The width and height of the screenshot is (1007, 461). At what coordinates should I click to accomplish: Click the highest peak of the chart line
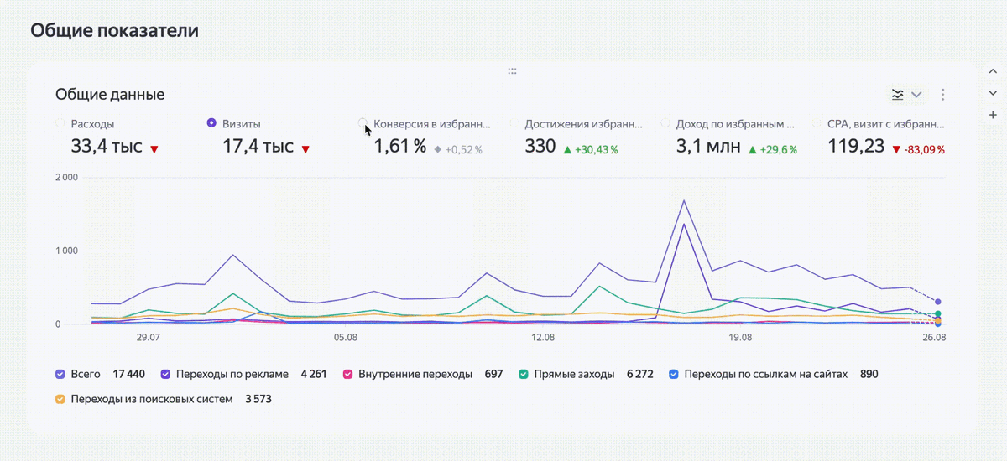point(684,200)
